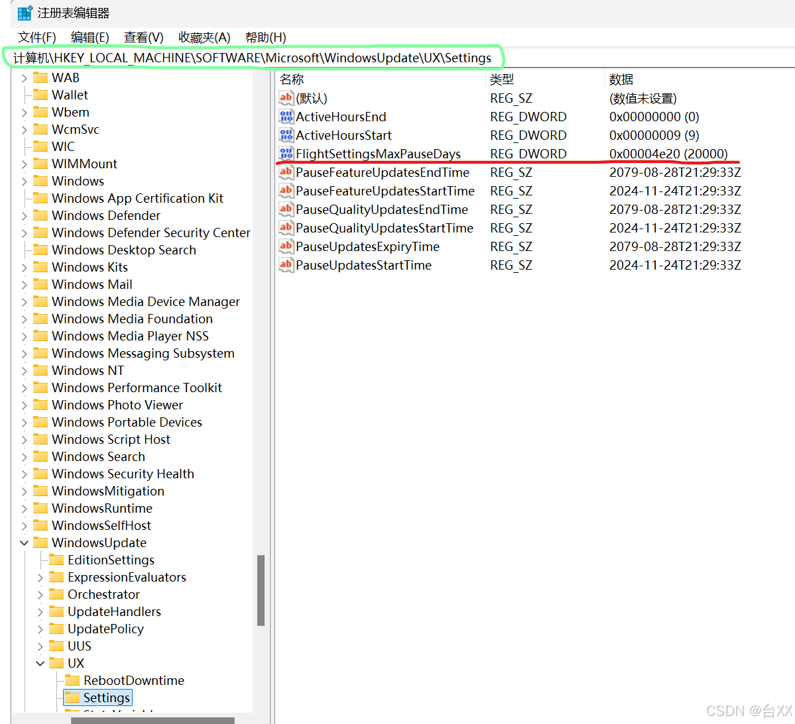The width and height of the screenshot is (795, 724).
Task: Click the string icon of PauseFeatureUpdatesEndTime
Action: point(286,172)
